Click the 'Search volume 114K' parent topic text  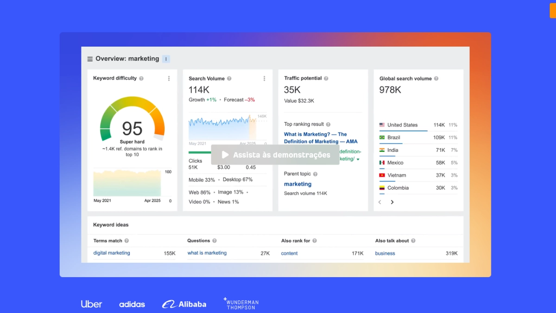305,193
